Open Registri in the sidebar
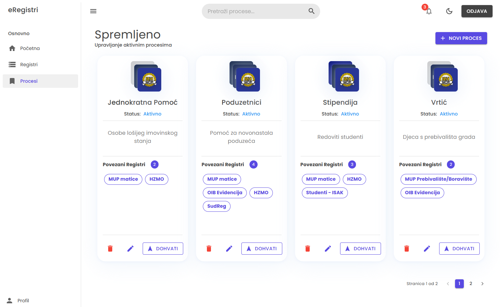The width and height of the screenshot is (500, 307). [29, 65]
